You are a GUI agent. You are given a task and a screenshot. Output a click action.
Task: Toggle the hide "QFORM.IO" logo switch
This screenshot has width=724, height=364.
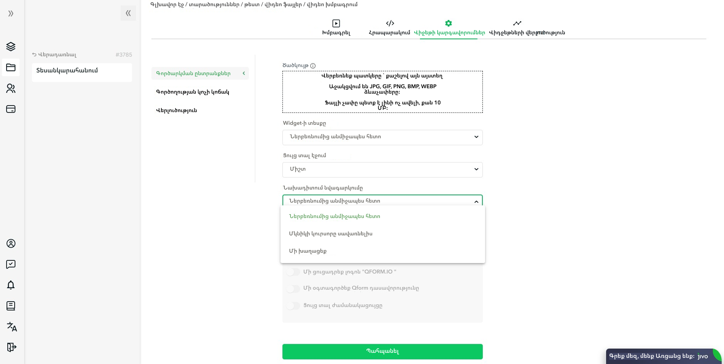tap(293, 272)
